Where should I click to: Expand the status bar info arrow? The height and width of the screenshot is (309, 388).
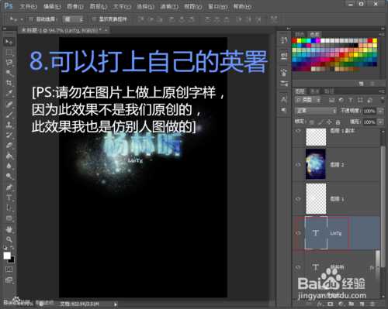click(x=116, y=304)
